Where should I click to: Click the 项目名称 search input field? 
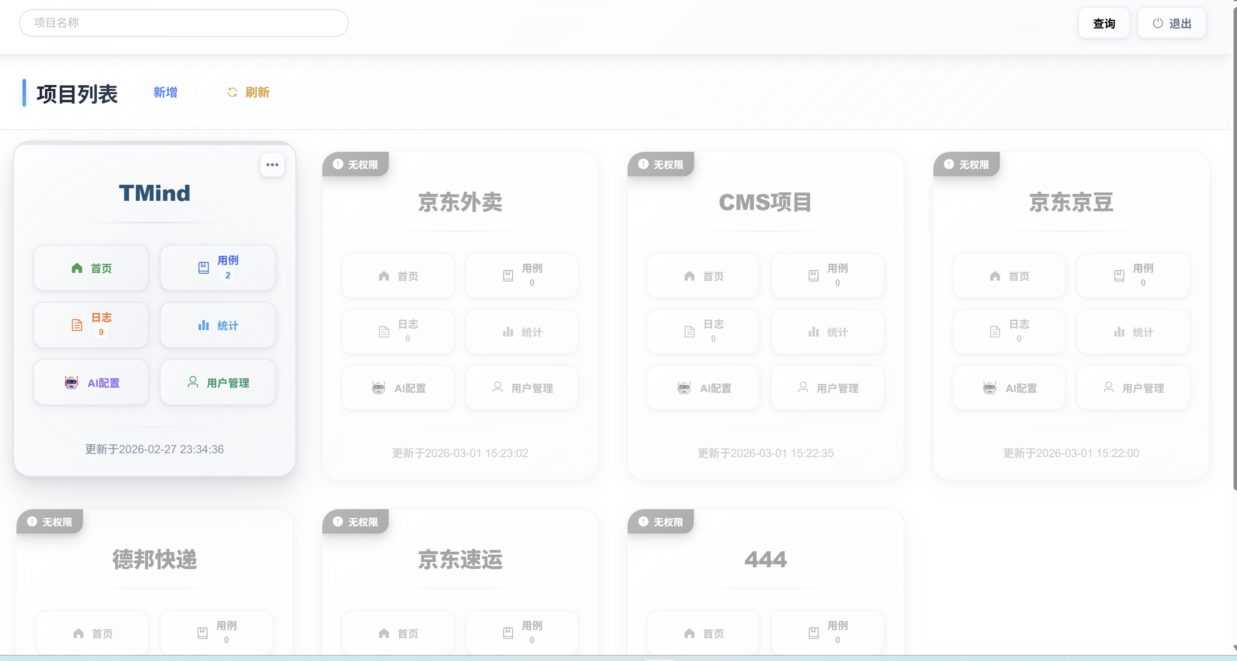coord(183,23)
